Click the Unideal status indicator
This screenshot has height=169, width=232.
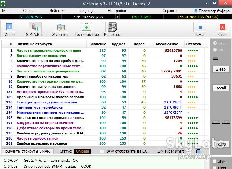(x=83, y=151)
